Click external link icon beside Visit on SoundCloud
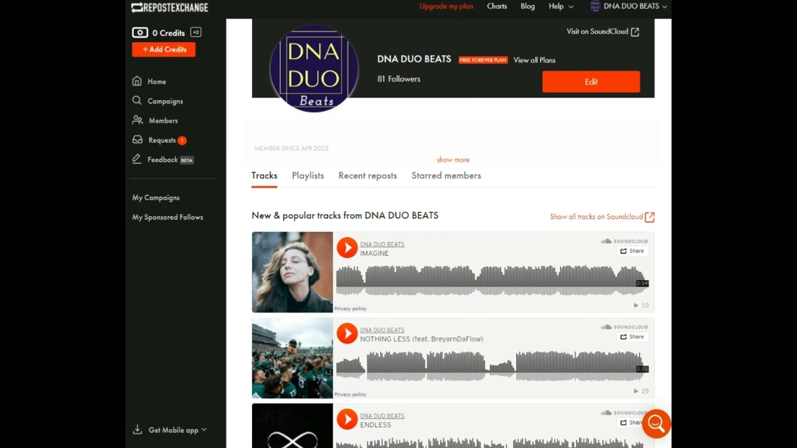Screen dimensions: 797x448 click(x=635, y=32)
